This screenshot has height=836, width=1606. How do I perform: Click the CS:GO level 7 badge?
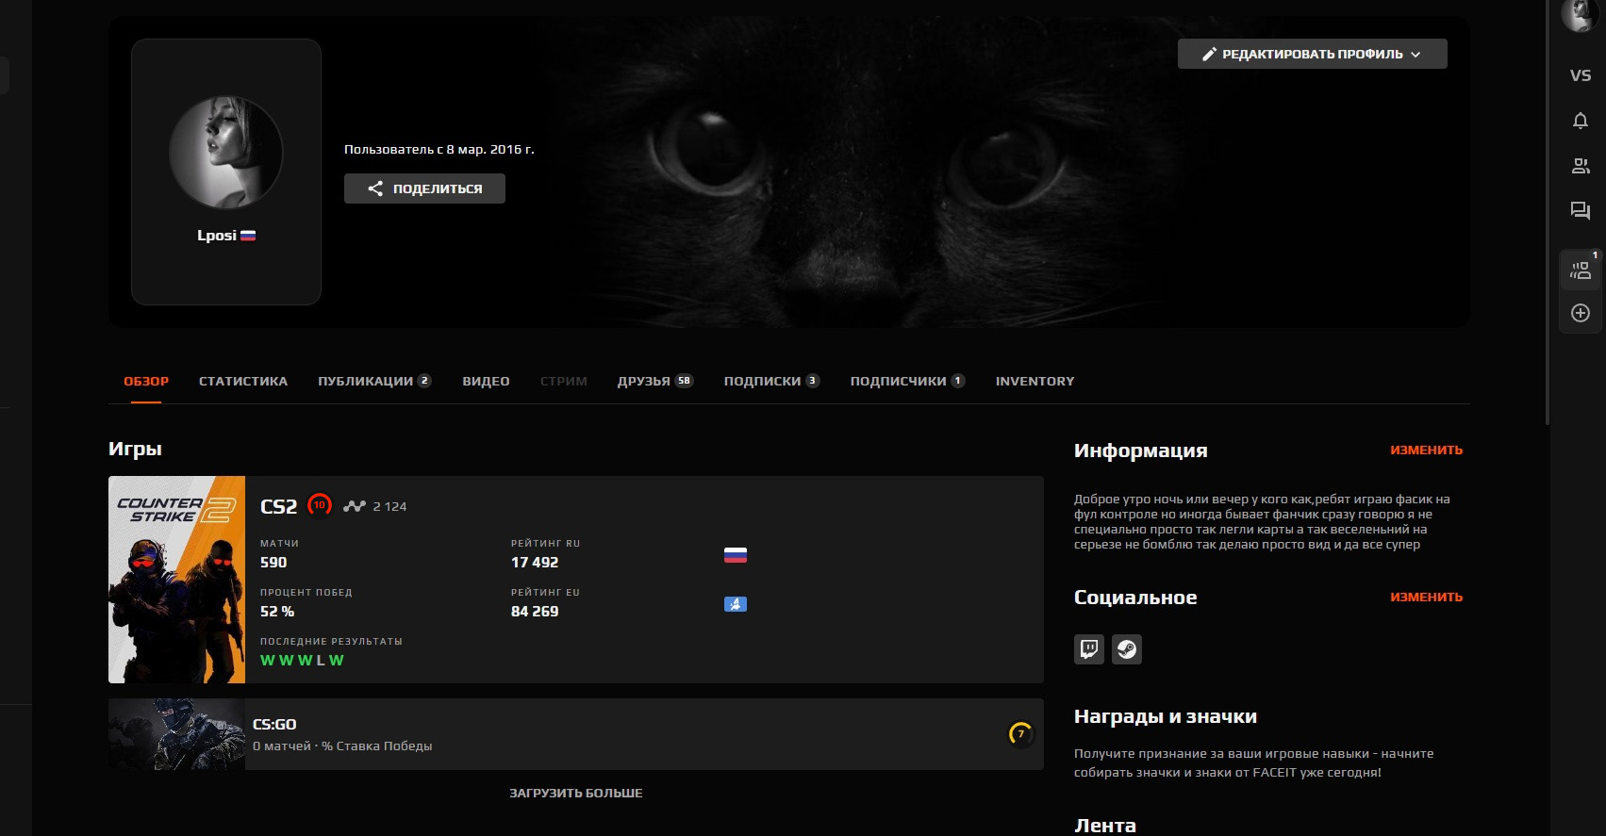click(x=1020, y=734)
